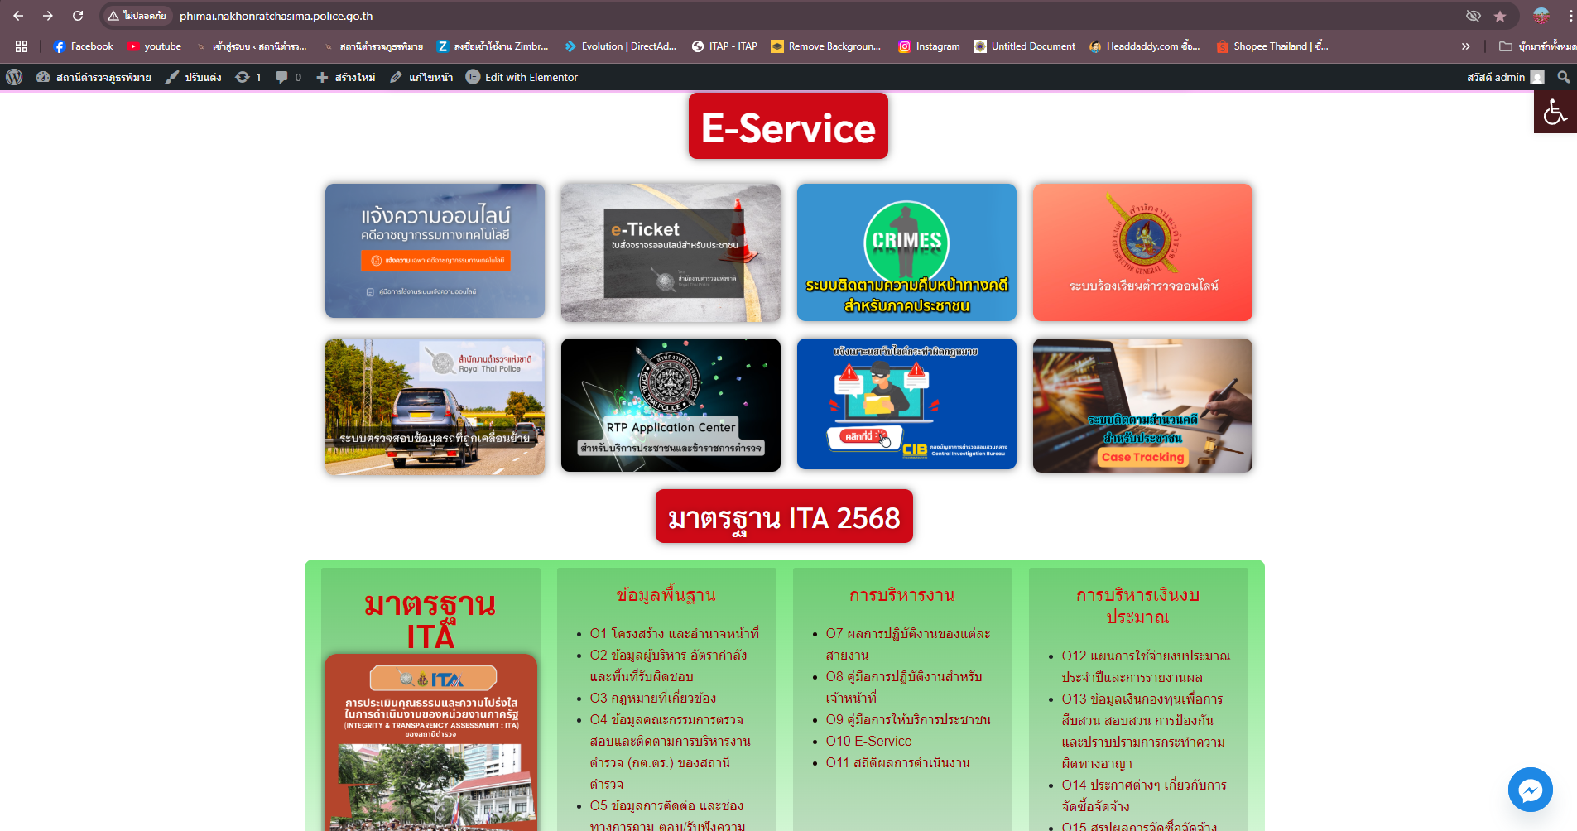Open the Customize item in admin bar
Image resolution: width=1577 pixels, height=831 pixels.
click(194, 77)
